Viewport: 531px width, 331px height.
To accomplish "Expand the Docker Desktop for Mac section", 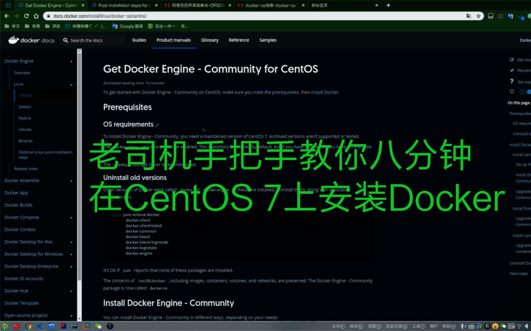I will [71, 242].
